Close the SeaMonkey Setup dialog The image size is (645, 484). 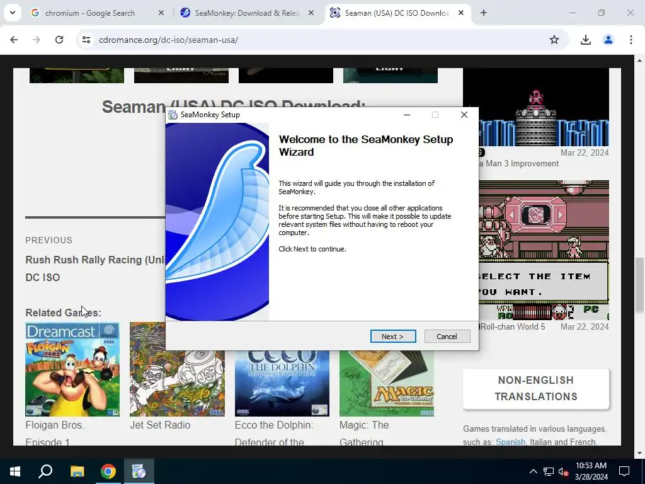coord(464,115)
